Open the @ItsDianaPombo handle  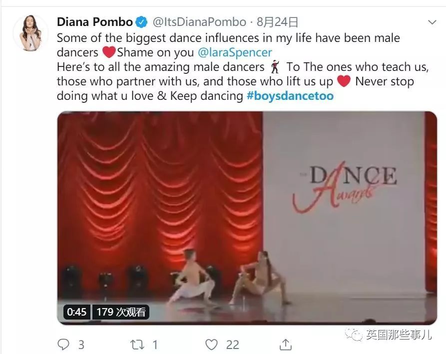point(199,22)
